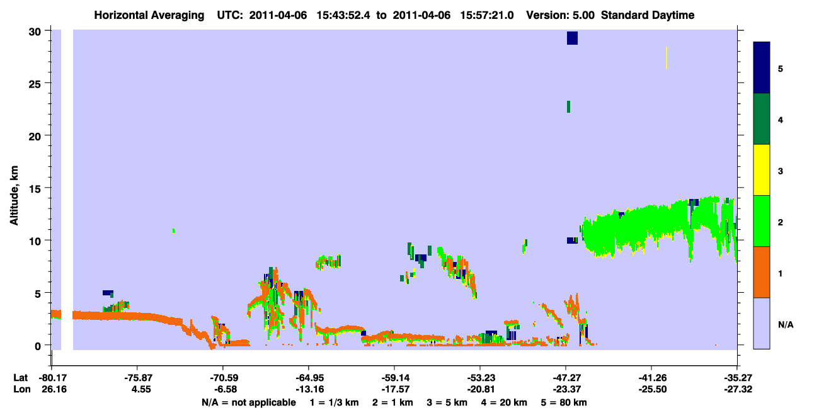Viewport: 819px width, 420px height.
Task: Click the dark blue block near 29 km altitude
Action: [x=572, y=38]
